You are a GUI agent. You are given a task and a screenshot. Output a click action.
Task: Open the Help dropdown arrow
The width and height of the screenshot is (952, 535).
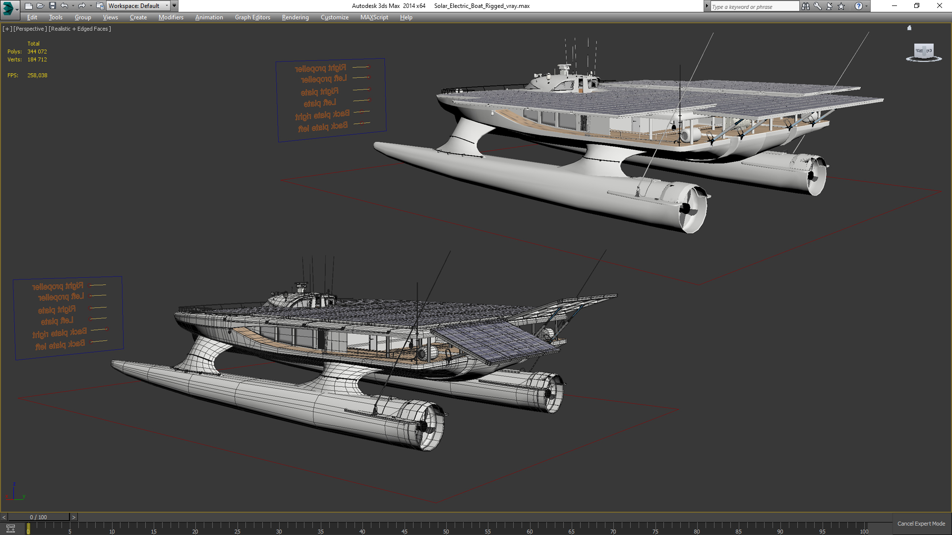pyautogui.click(x=866, y=6)
